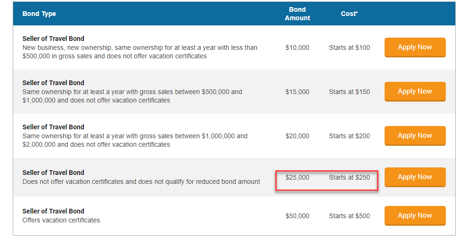This screenshot has width=468, height=237.
Task: Click the 'Offers vacation certificates' description
Action: click(x=61, y=220)
